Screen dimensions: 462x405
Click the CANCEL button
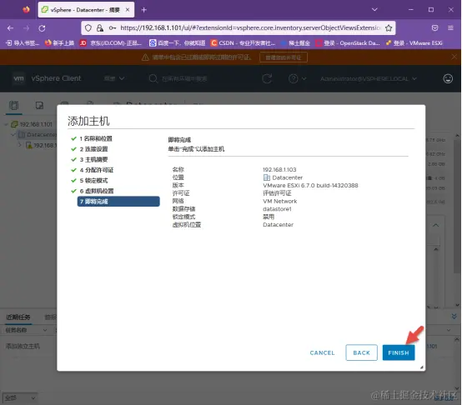pyautogui.click(x=322, y=352)
